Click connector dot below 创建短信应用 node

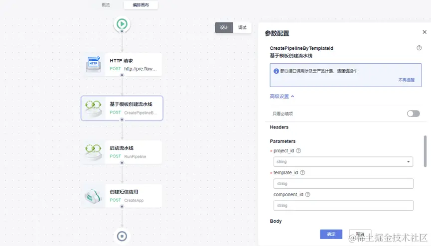click(x=122, y=207)
